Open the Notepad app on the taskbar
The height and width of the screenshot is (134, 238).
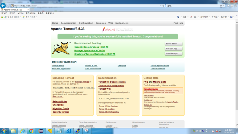tap(59, 131)
